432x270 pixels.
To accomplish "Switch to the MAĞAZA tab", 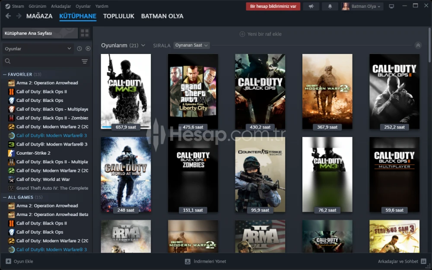I will click(39, 16).
